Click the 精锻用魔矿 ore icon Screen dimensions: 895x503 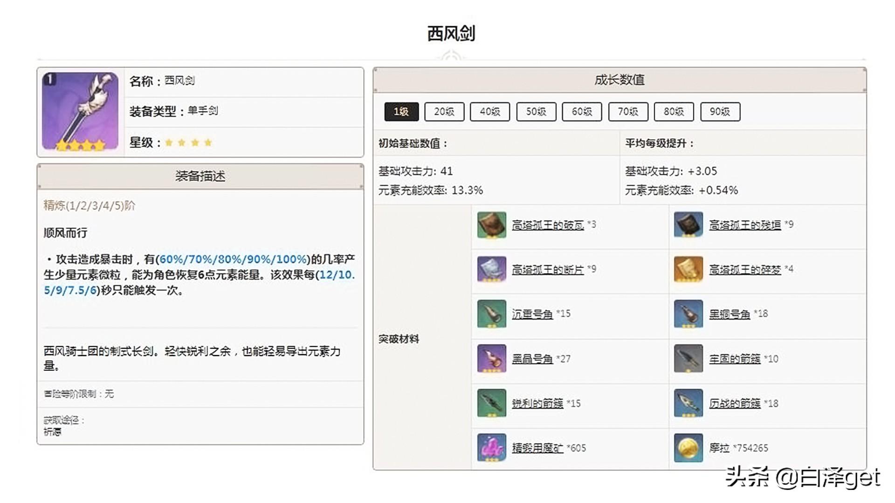coord(491,448)
